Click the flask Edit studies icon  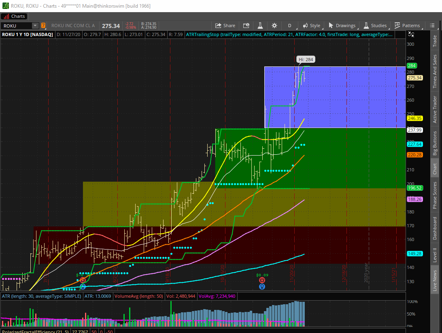pyautogui.click(x=260, y=26)
